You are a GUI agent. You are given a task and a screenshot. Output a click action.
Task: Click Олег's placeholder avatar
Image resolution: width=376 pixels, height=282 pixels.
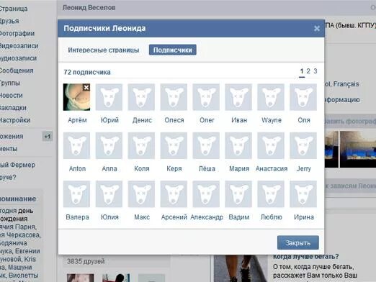click(206, 97)
